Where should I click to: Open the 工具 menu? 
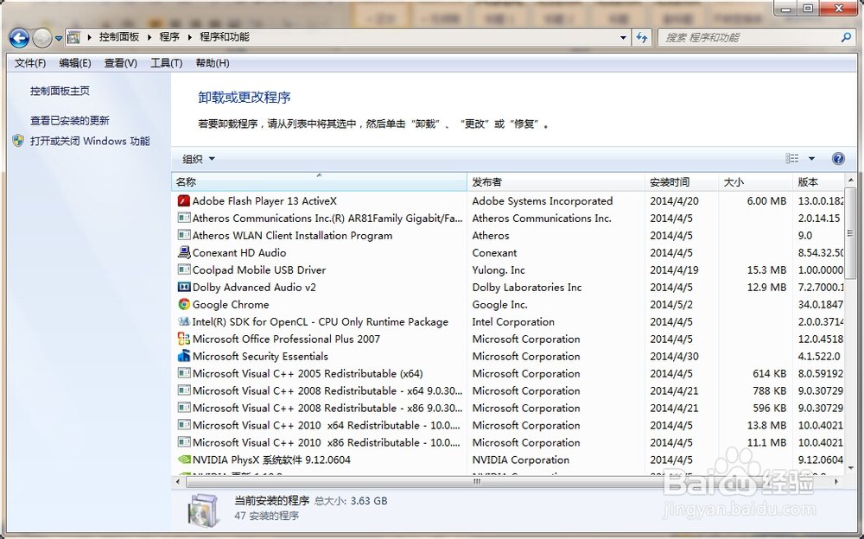pos(165,62)
